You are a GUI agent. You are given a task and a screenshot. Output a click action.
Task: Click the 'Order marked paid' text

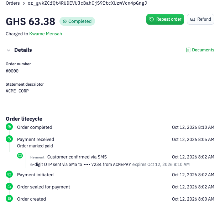tap(35, 146)
